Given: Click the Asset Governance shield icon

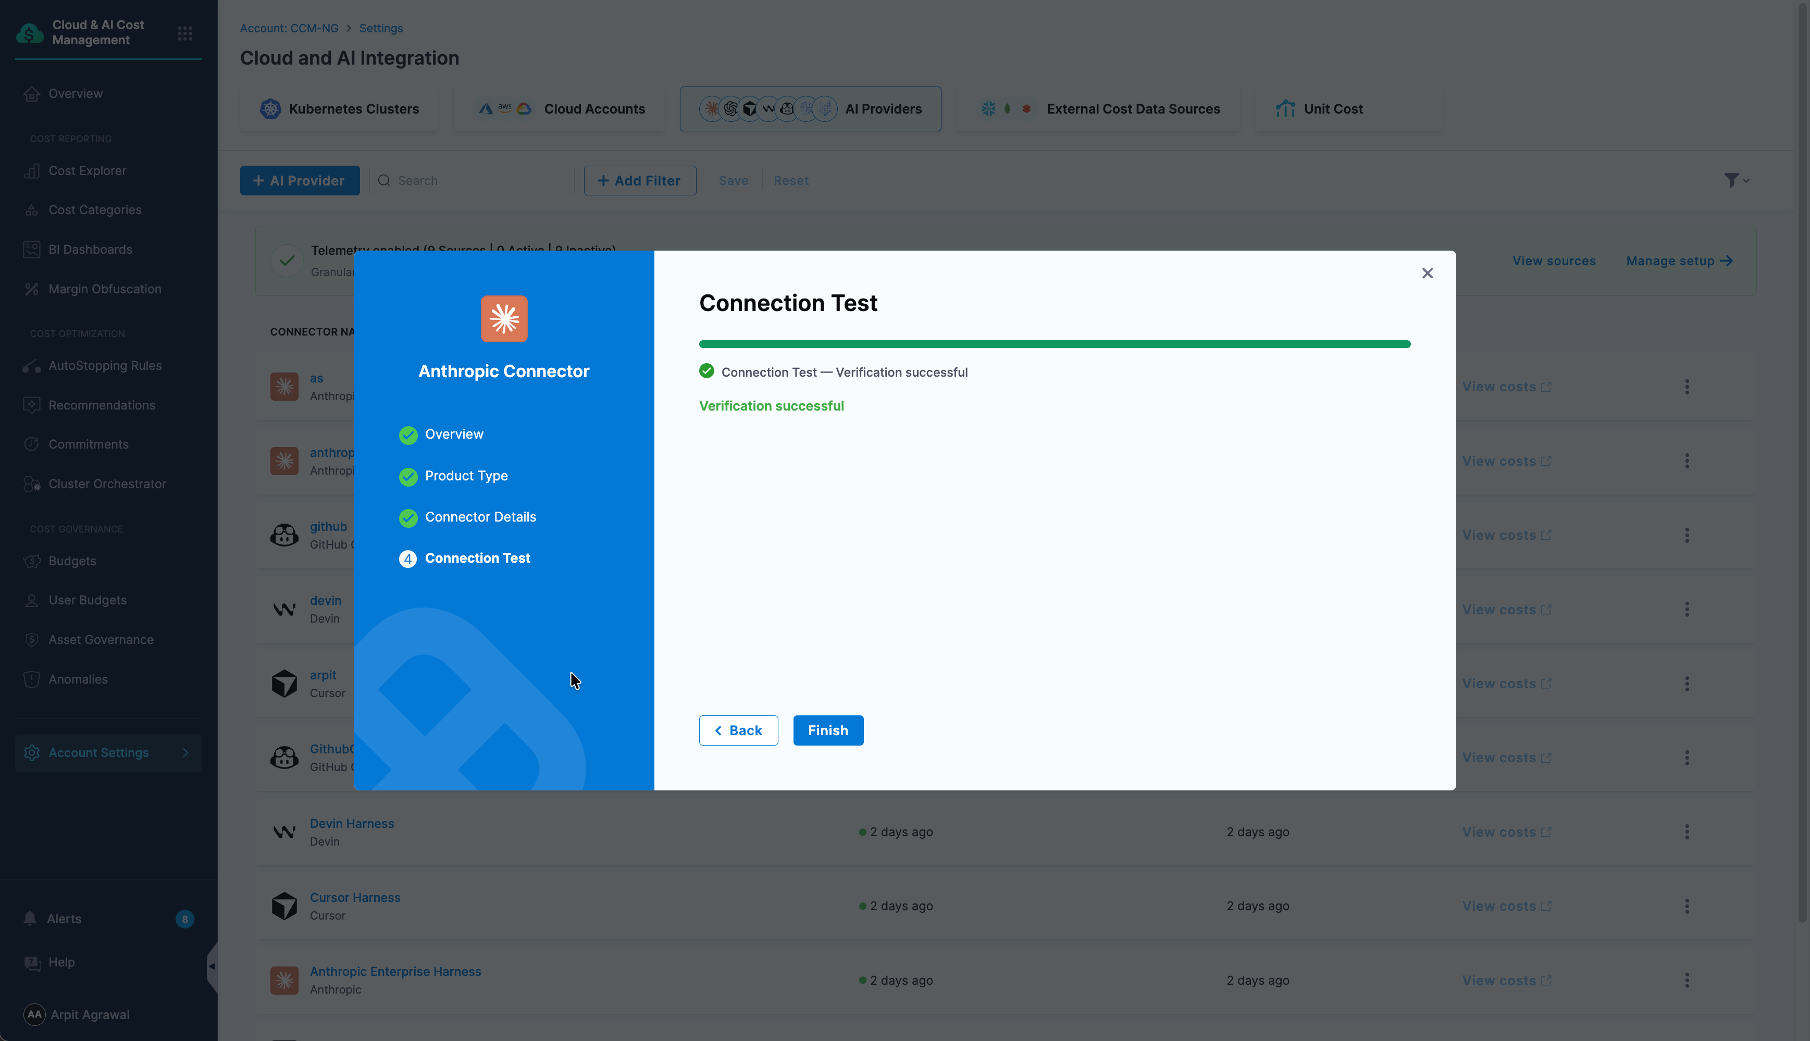Looking at the screenshot, I should (31, 640).
